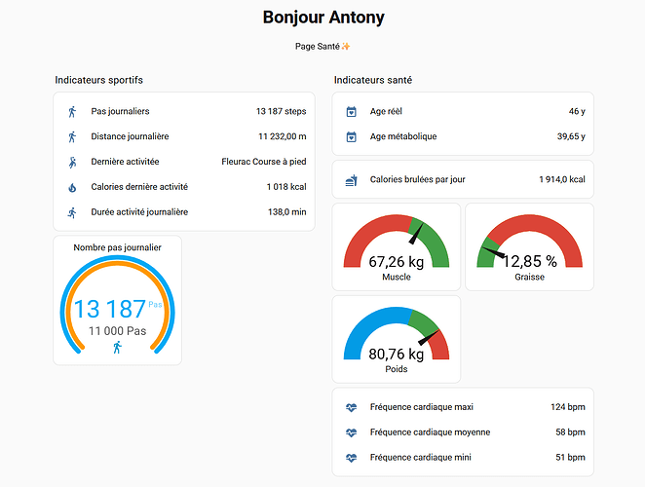Click the 11 232,00 m distance value

(282, 137)
